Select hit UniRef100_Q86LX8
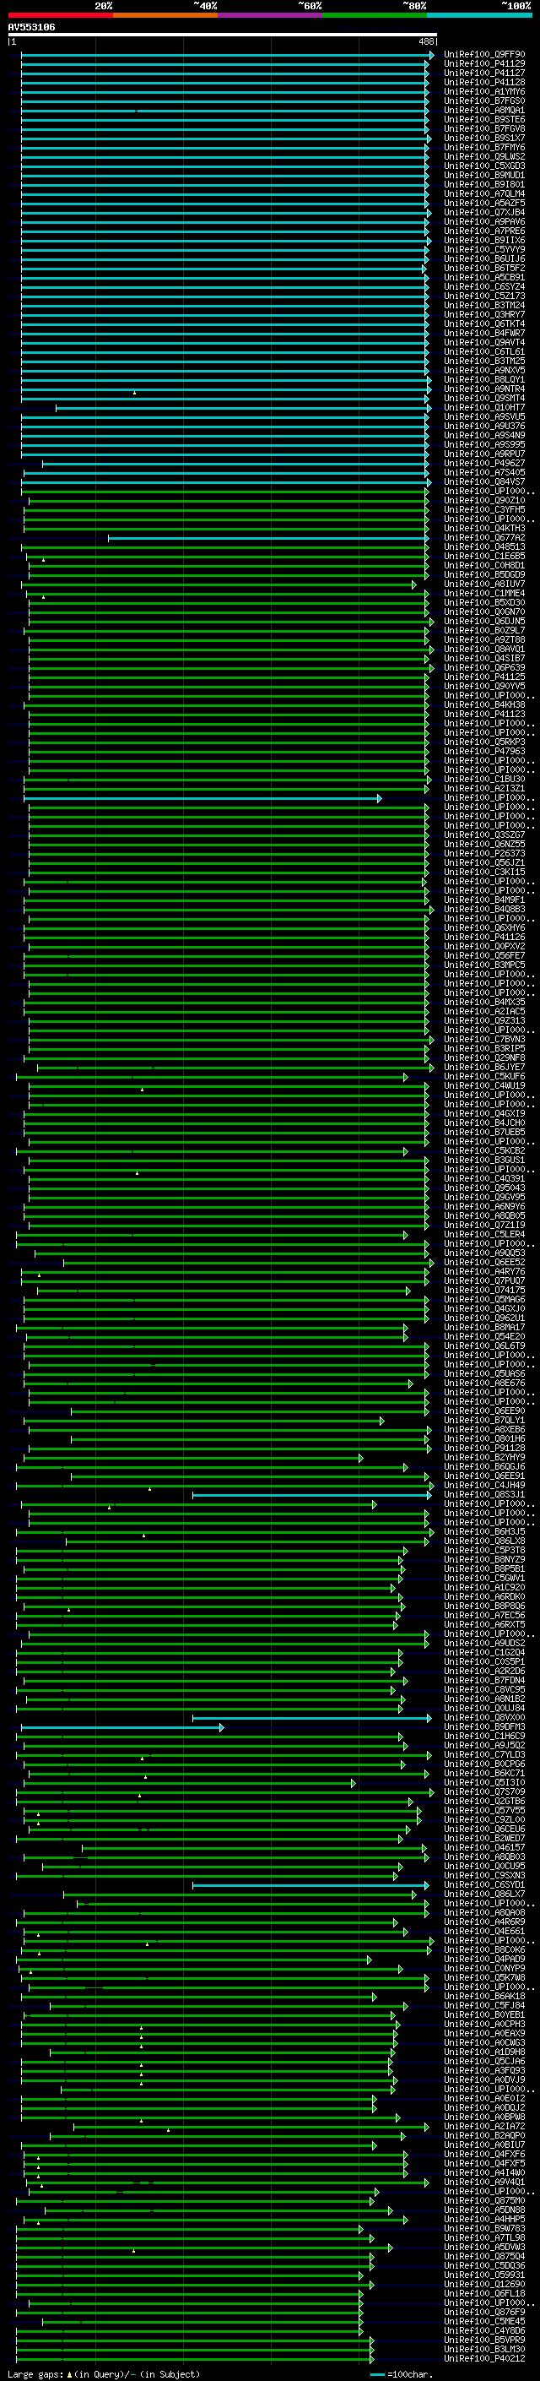 coord(484,1541)
